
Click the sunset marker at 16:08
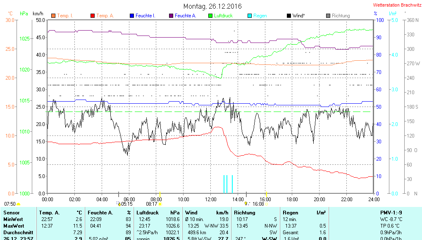pyautogui.click(x=267, y=204)
